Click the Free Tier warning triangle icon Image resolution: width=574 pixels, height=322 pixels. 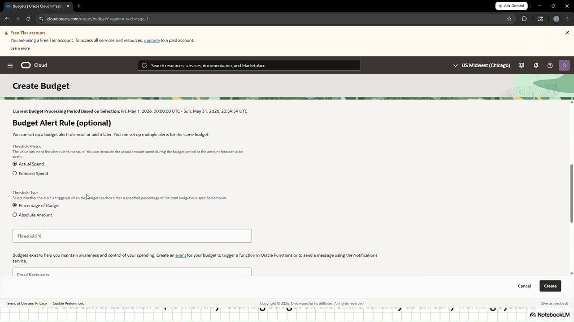(6, 33)
